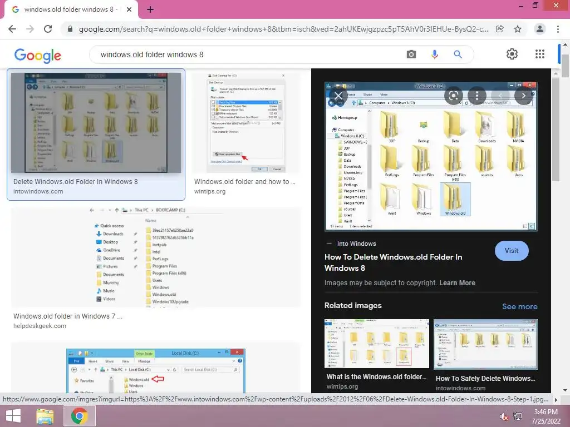Click Windows.old folder and how to caption
570x427 pixels.
point(245,182)
